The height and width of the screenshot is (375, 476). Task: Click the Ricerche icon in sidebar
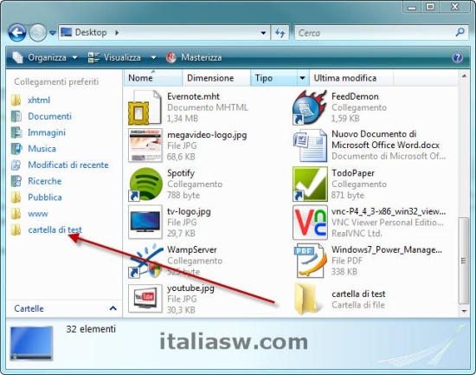pyautogui.click(x=16, y=181)
